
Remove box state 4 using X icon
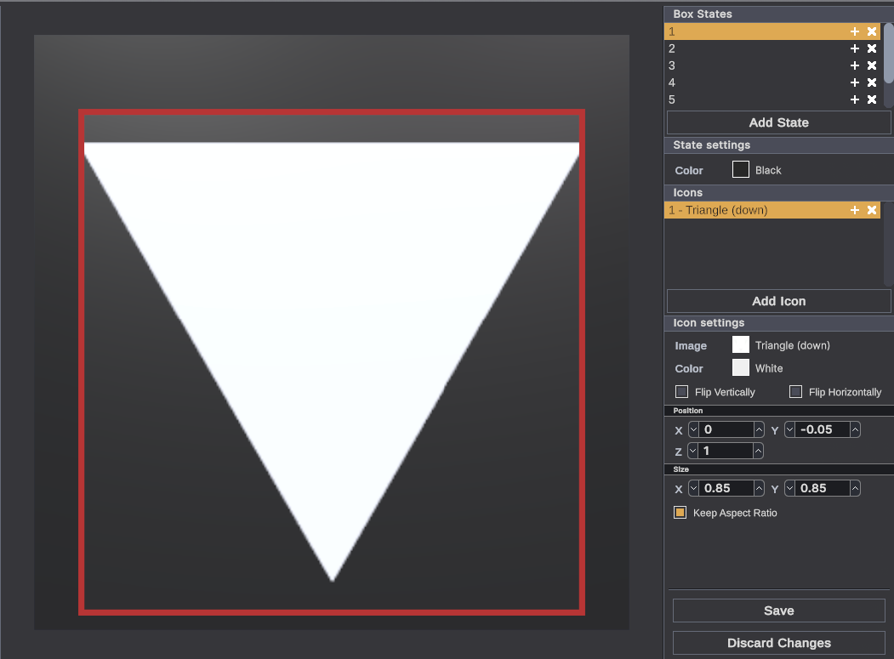click(x=872, y=82)
